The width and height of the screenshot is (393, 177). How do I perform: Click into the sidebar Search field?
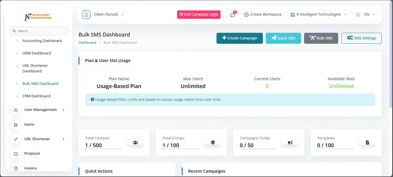pos(41,31)
